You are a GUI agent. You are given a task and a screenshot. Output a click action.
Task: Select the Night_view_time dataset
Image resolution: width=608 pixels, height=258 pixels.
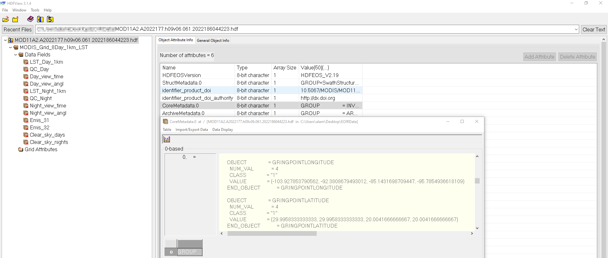click(x=48, y=106)
